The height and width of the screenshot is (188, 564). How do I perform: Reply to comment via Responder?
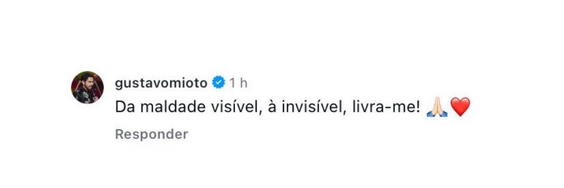[151, 134]
